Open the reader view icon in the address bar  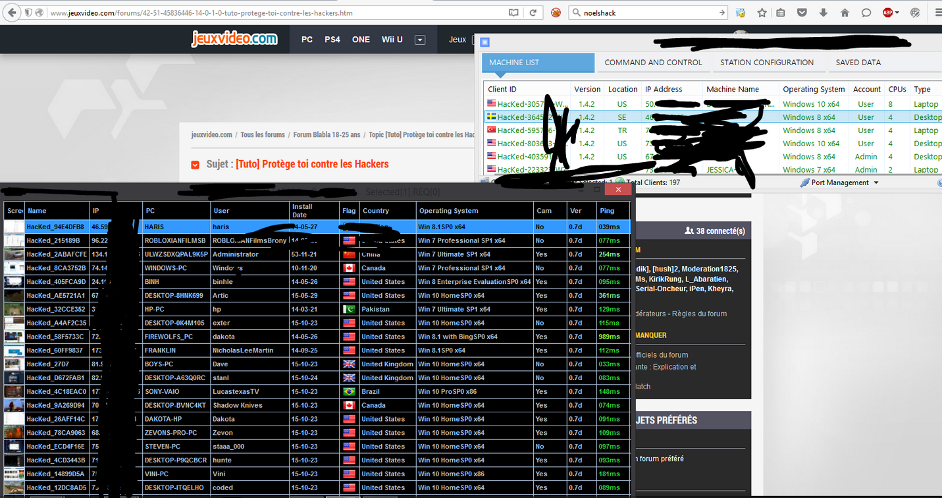513,13
